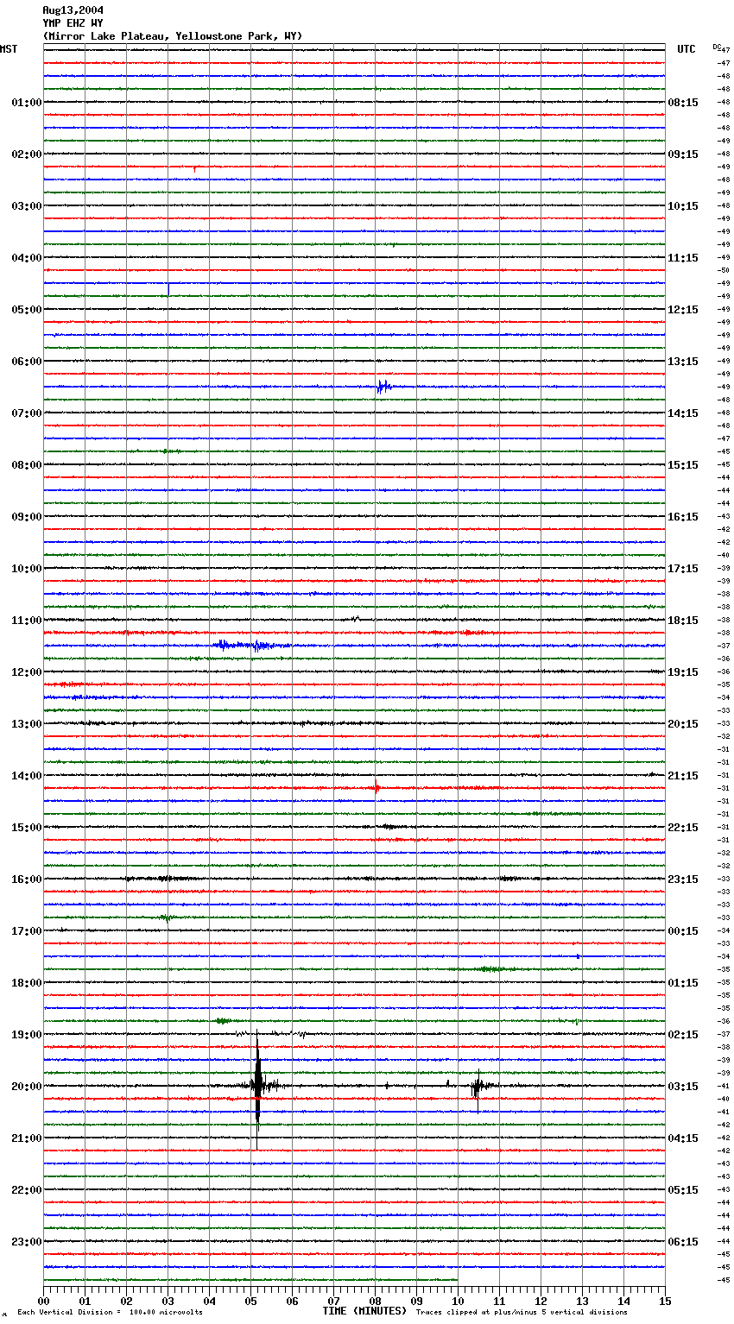Select the 12:00 MST time label
This screenshot has width=734, height=1324.
pos(27,672)
